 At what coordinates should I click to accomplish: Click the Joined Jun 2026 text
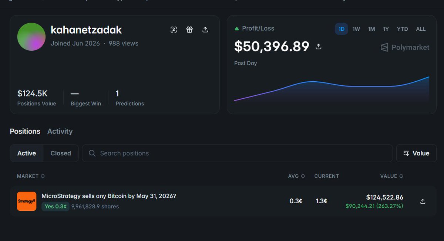pyautogui.click(x=75, y=43)
